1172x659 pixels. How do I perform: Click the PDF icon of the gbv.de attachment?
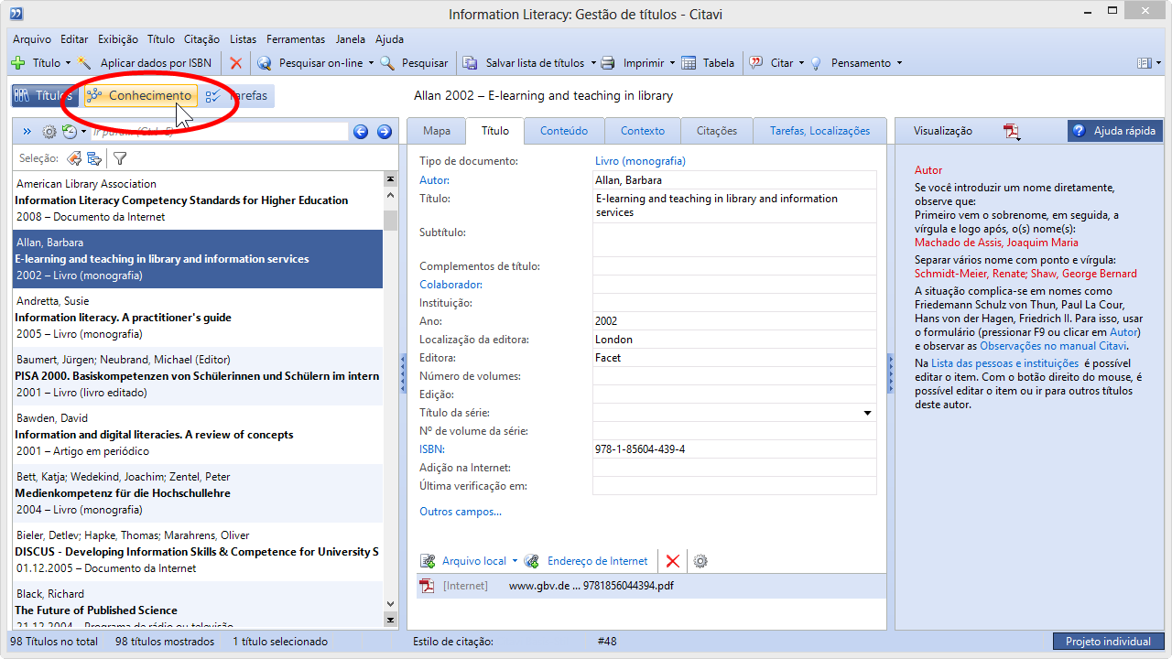(427, 586)
